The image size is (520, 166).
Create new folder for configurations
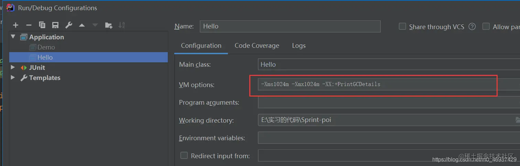(x=108, y=25)
